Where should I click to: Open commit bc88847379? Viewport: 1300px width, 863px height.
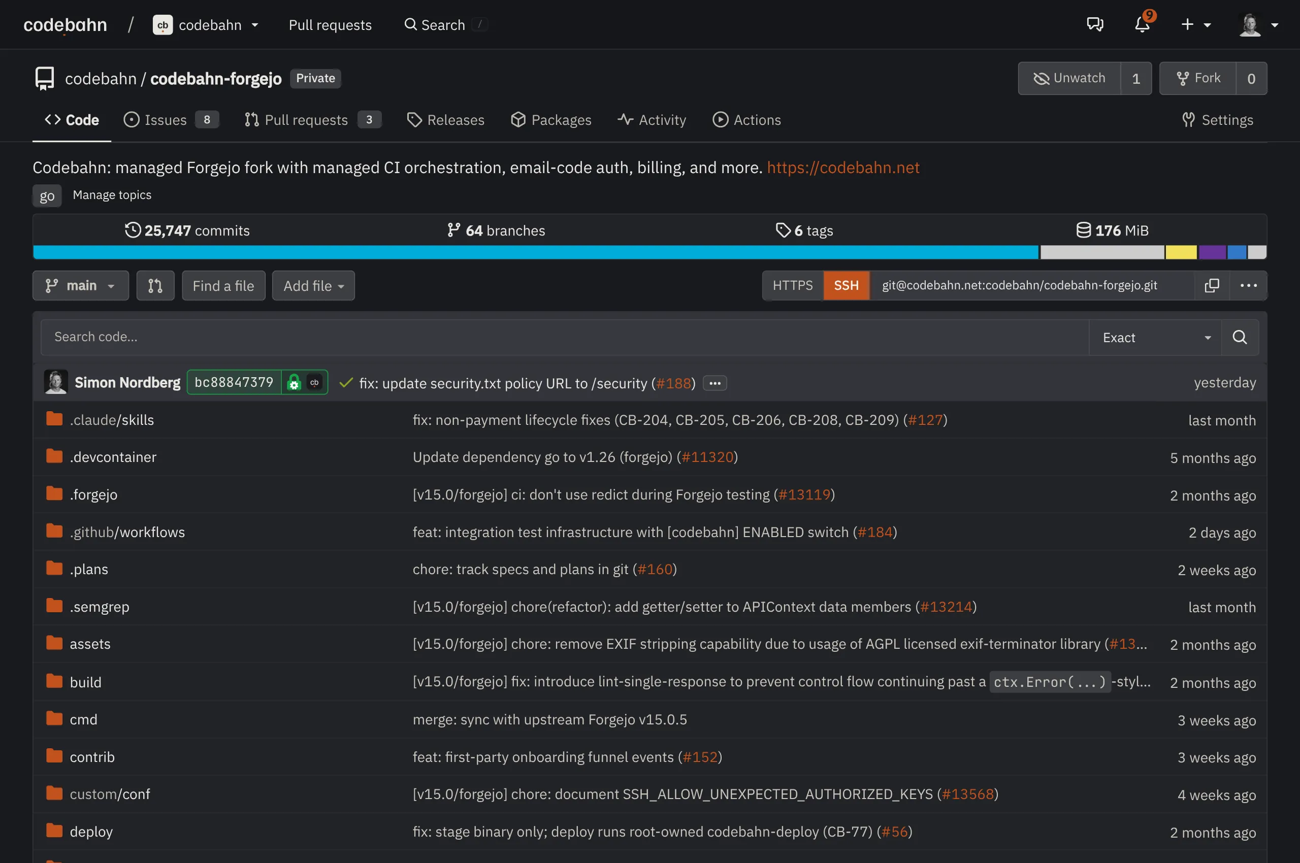[234, 382]
